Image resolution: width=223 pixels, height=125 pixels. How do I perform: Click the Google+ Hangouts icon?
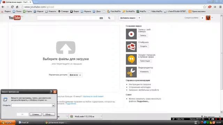[x=131, y=59]
